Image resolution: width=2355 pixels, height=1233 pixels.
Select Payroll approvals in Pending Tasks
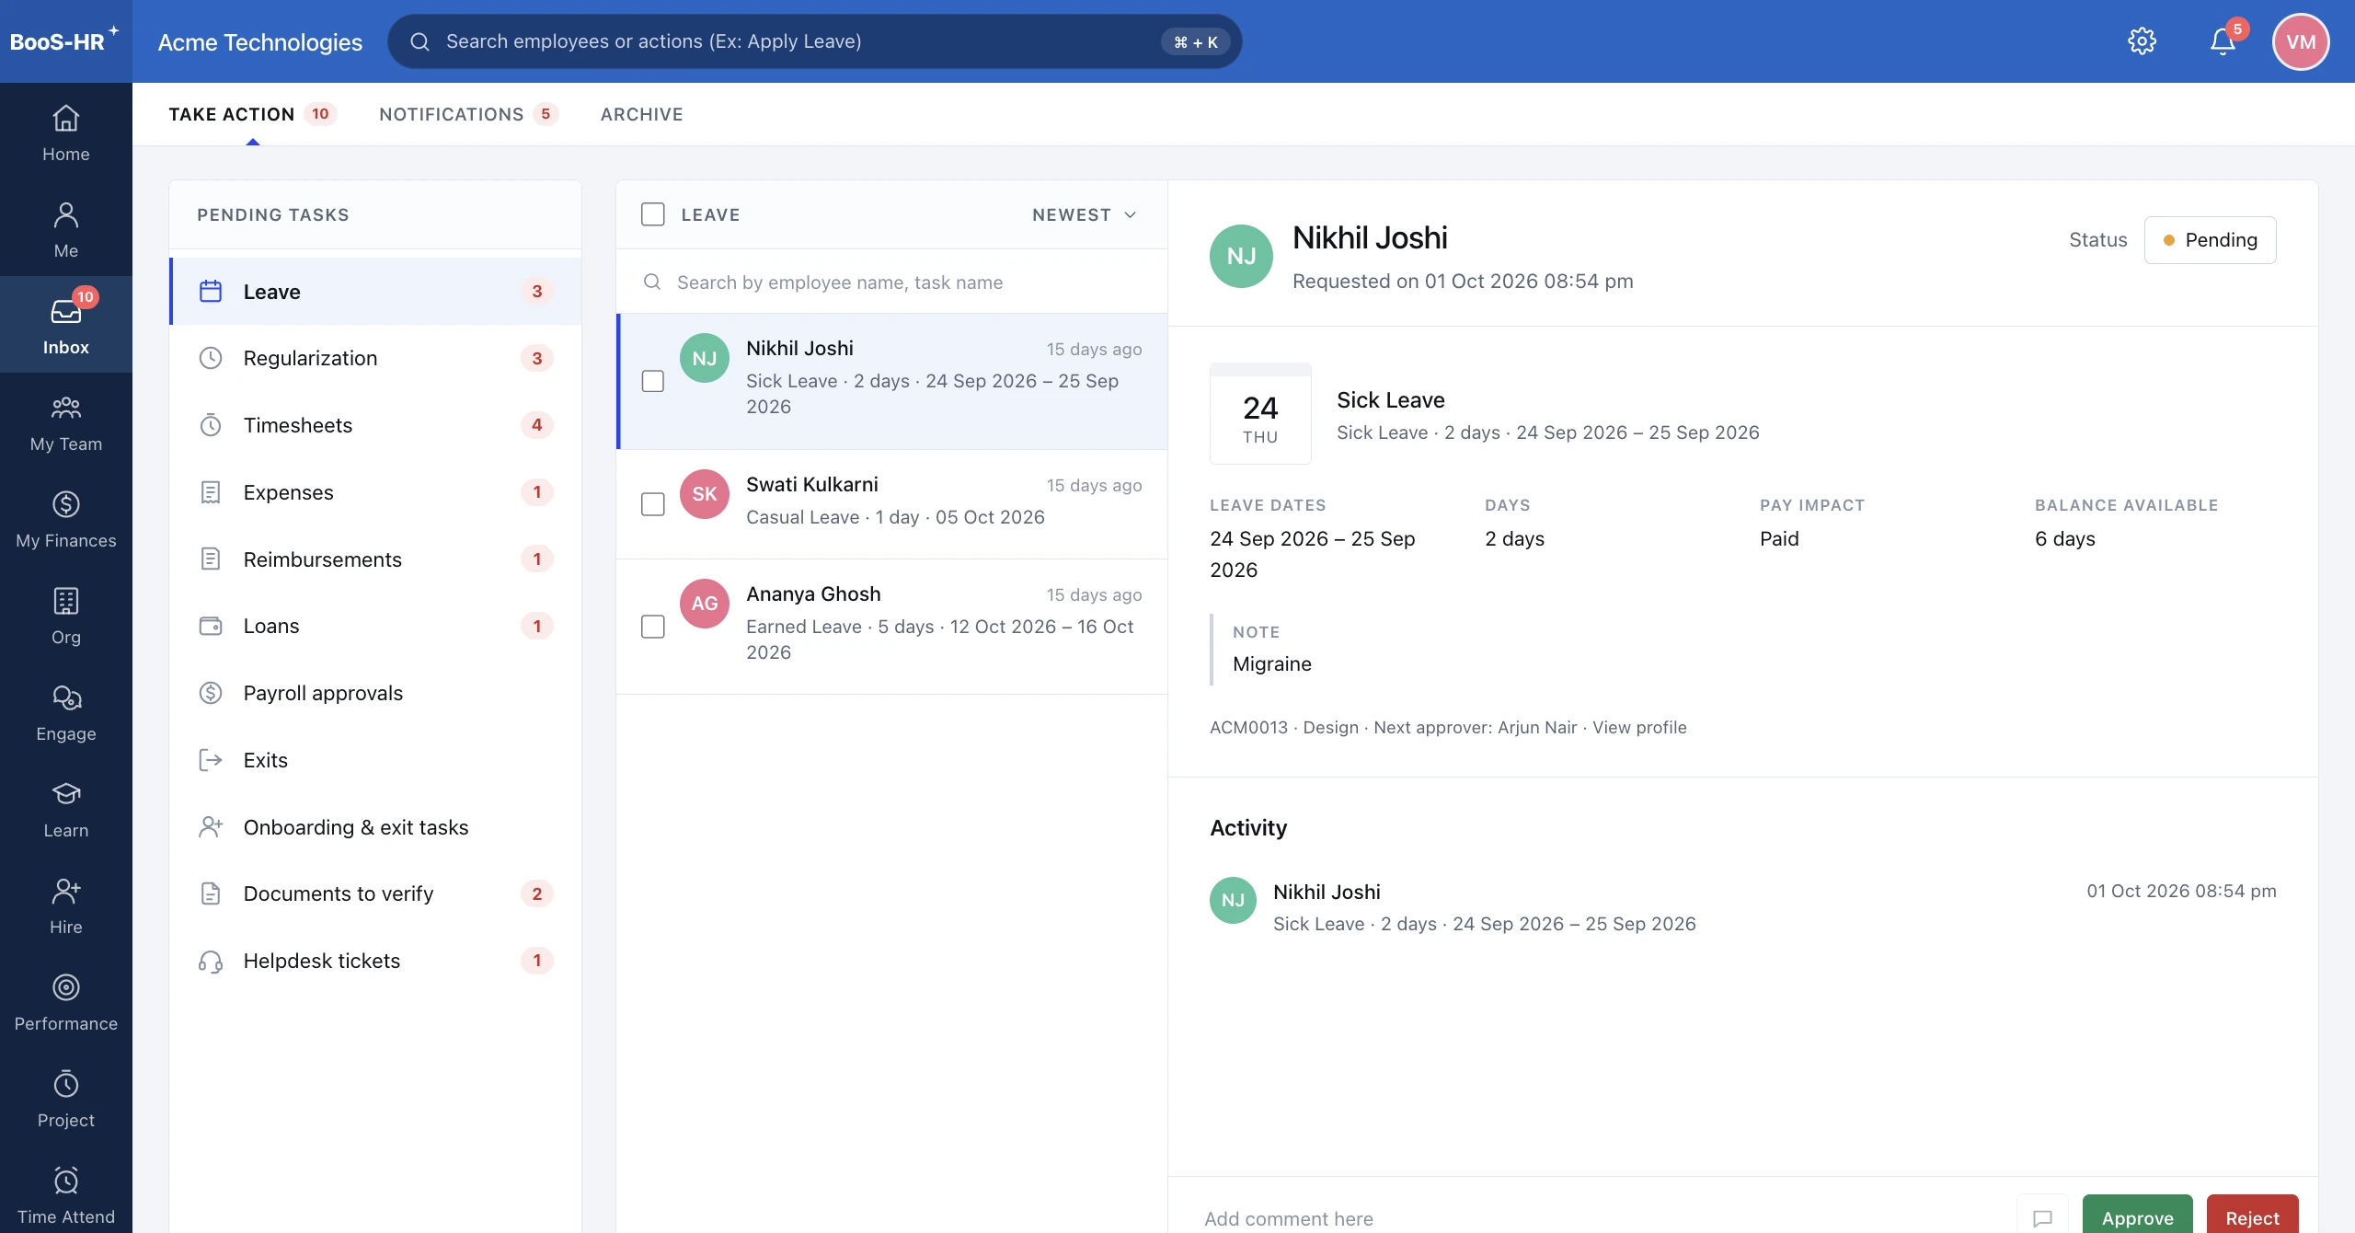(x=375, y=693)
